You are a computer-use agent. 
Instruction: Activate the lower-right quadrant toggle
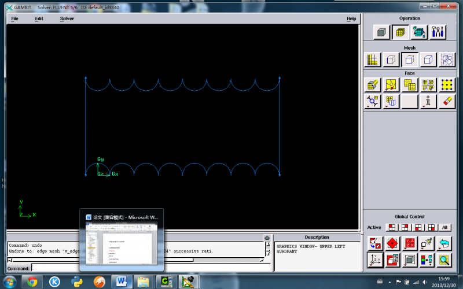(x=431, y=227)
